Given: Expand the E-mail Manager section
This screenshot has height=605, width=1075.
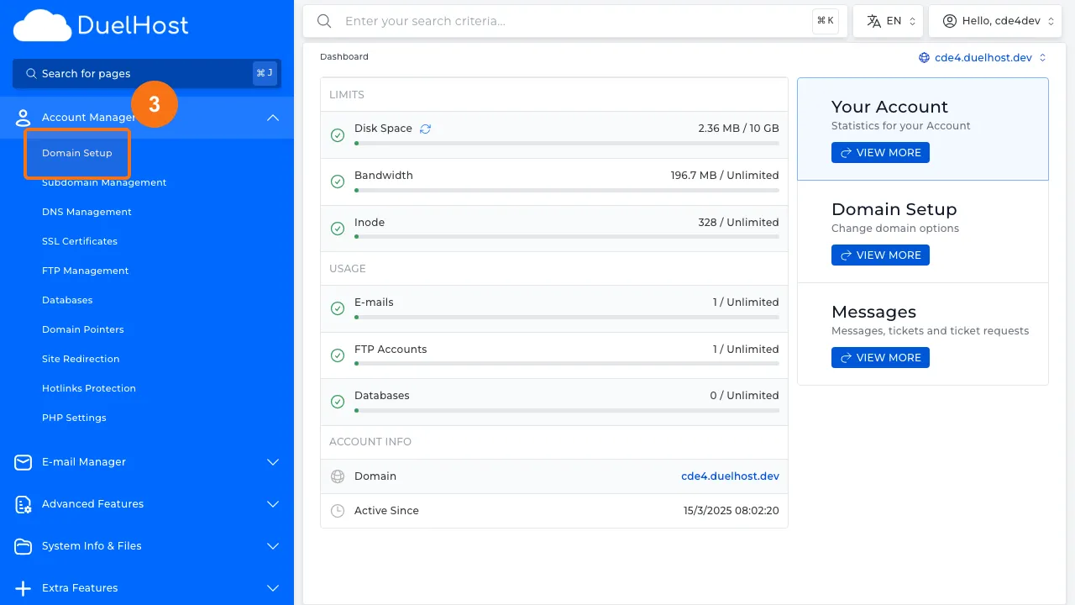Looking at the screenshot, I should click(x=272, y=462).
